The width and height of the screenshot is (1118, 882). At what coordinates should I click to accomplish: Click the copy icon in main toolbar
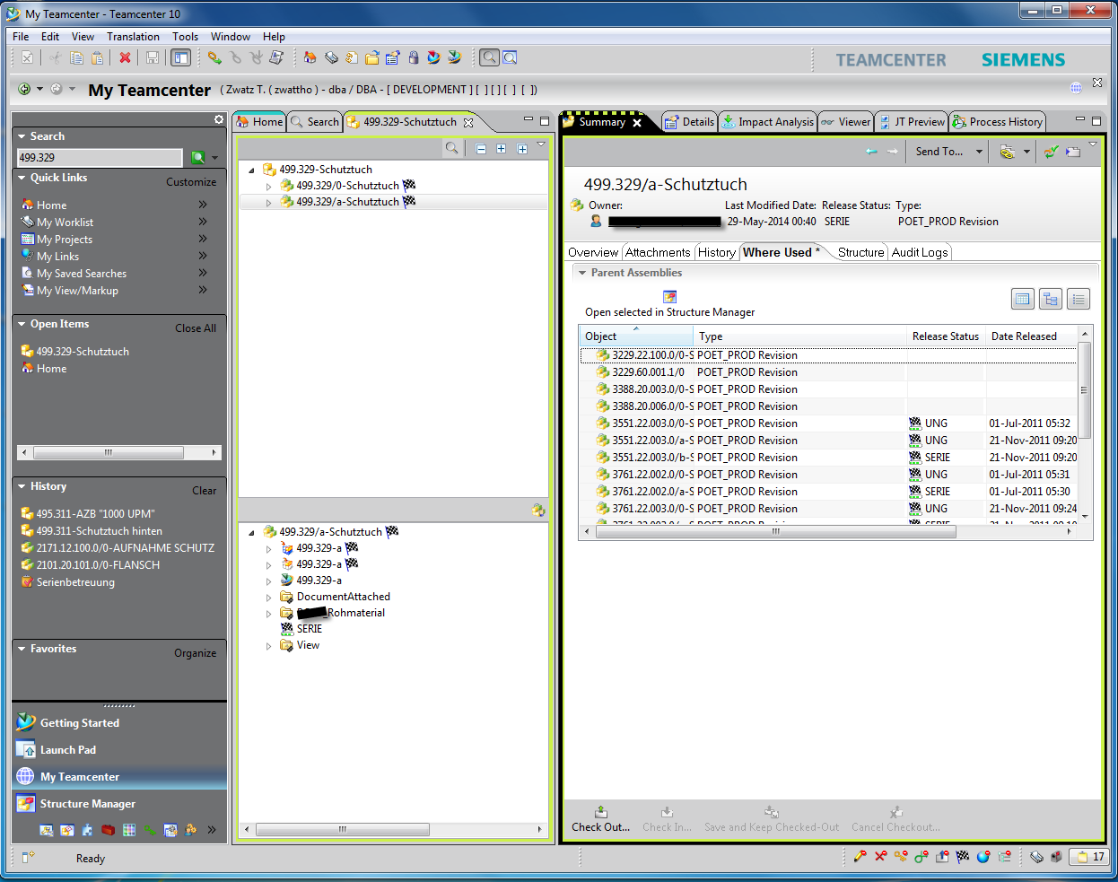pos(76,57)
